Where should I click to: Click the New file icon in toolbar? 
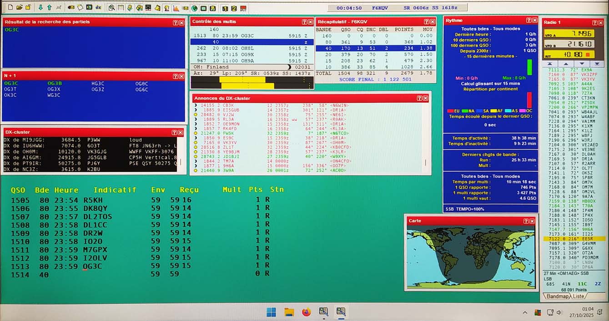pos(11,8)
